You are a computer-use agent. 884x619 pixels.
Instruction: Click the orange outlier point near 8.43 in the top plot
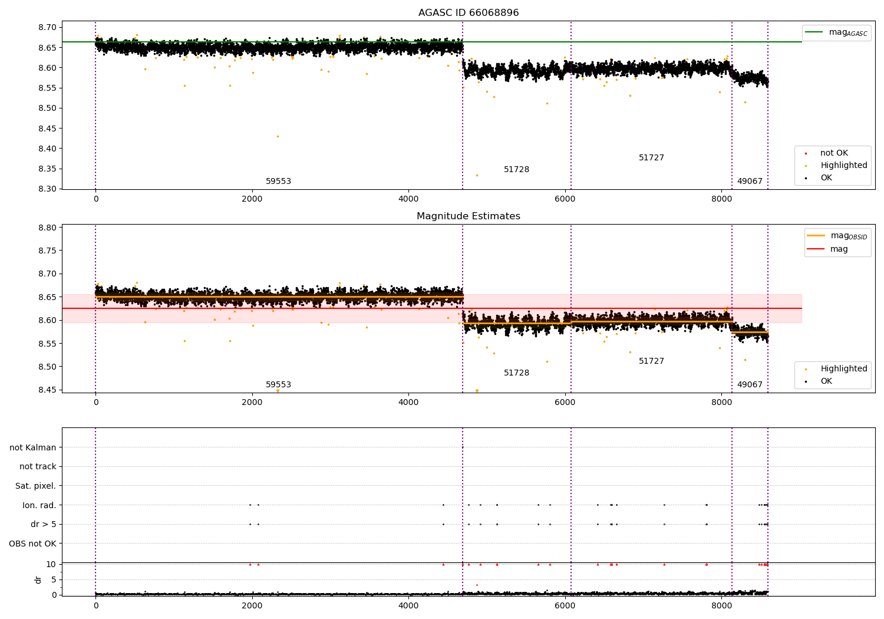click(278, 136)
